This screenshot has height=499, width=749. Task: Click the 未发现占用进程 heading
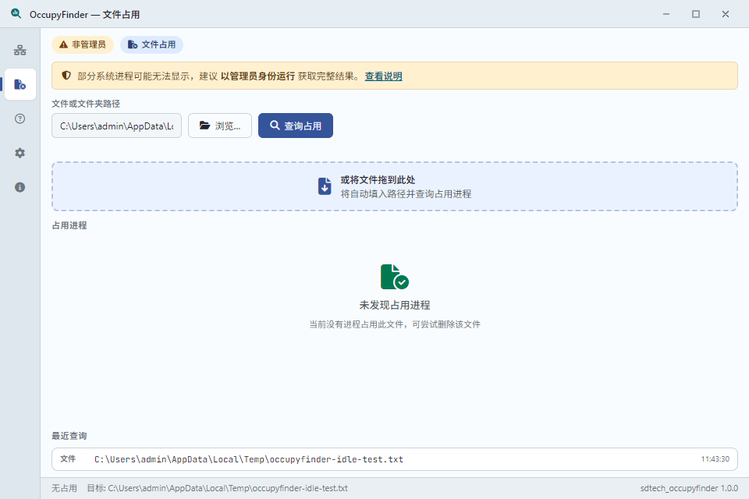click(395, 305)
